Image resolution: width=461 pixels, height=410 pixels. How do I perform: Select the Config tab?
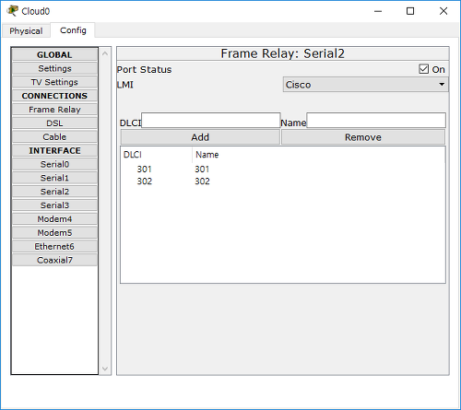73,30
